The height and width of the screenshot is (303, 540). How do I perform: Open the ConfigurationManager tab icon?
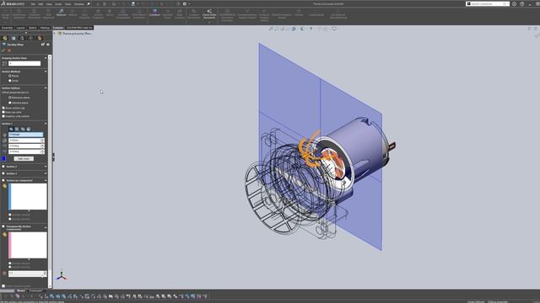tap(23, 38)
